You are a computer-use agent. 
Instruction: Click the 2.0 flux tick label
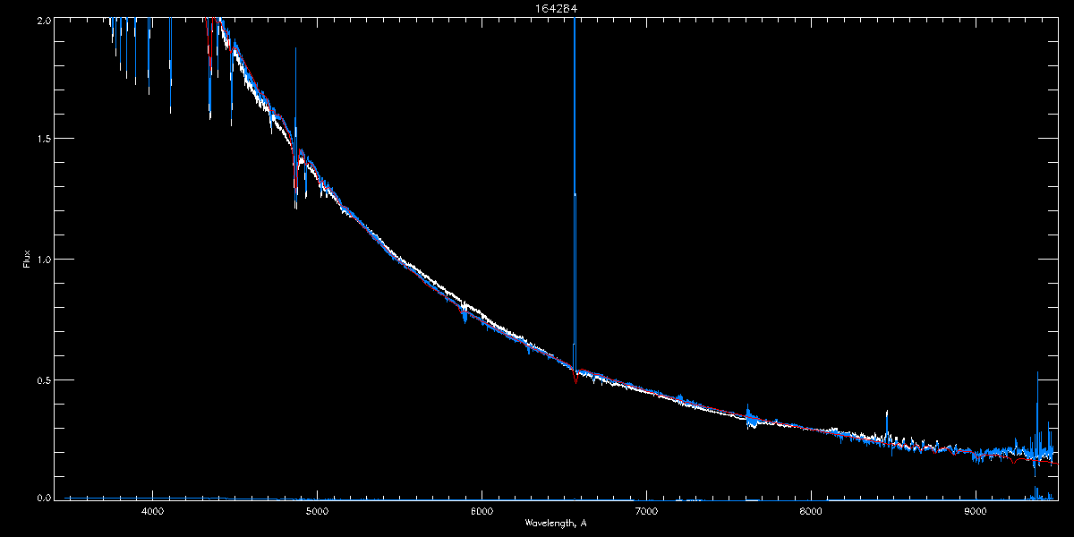click(43, 19)
